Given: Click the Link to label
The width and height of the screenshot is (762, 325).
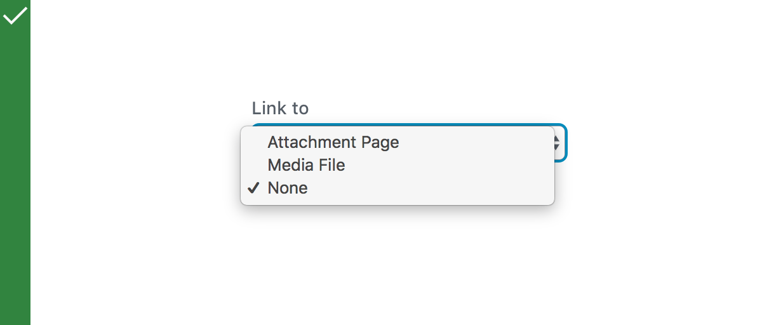Looking at the screenshot, I should [280, 109].
